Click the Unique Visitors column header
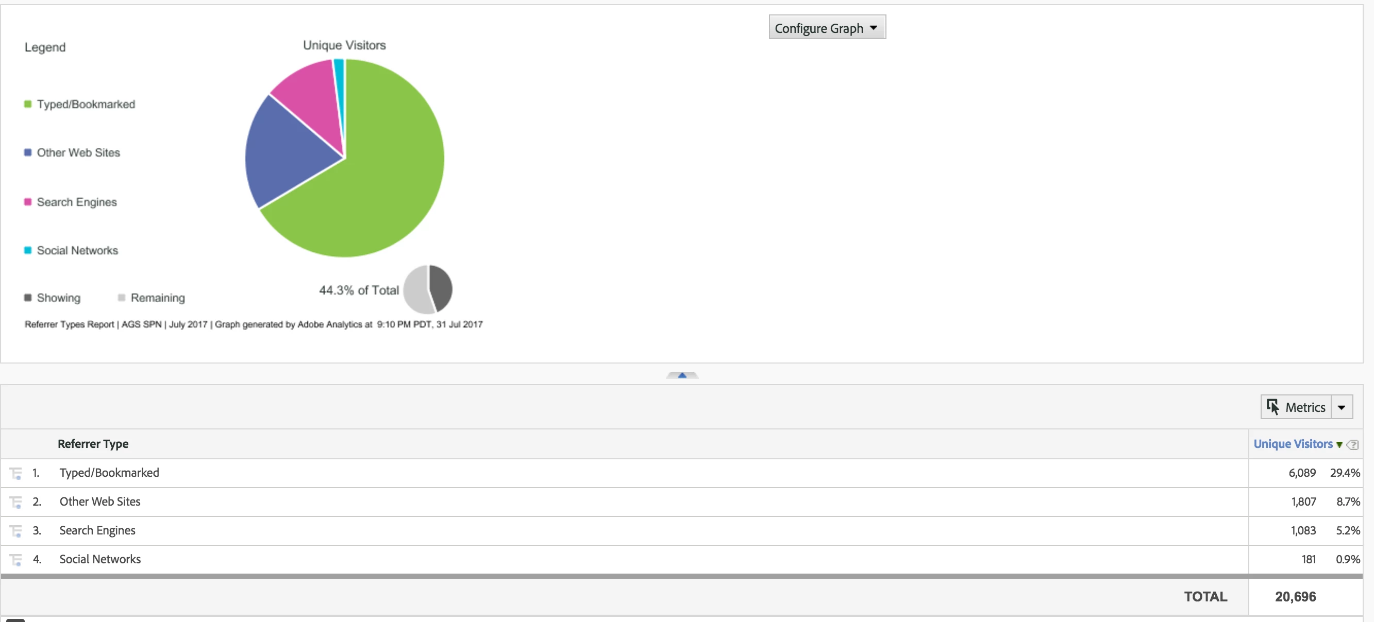This screenshot has height=622, width=1374. [1293, 444]
